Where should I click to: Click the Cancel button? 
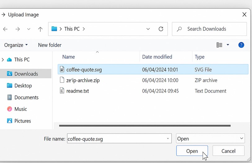pyautogui.click(x=228, y=151)
